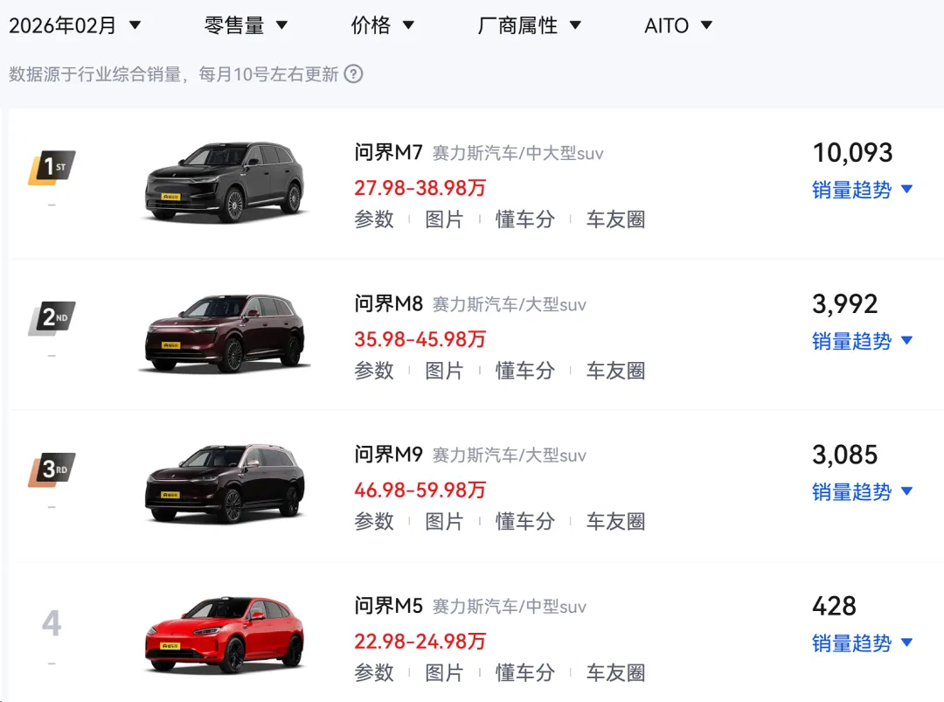Screen dimensions: 944x702
Task: Expand 销量趋势 for 问界M7
Action: pos(862,190)
